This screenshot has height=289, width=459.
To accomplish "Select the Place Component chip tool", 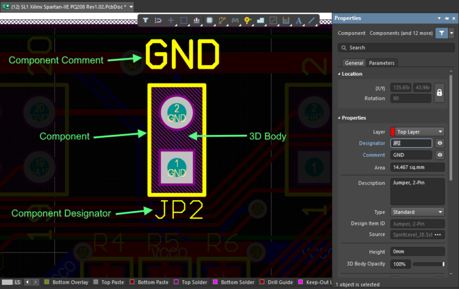I will [209, 21].
